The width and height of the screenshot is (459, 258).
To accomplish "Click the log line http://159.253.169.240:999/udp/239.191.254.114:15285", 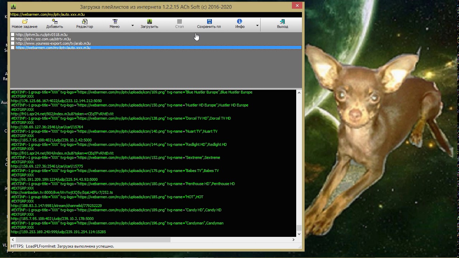I will point(58,232).
